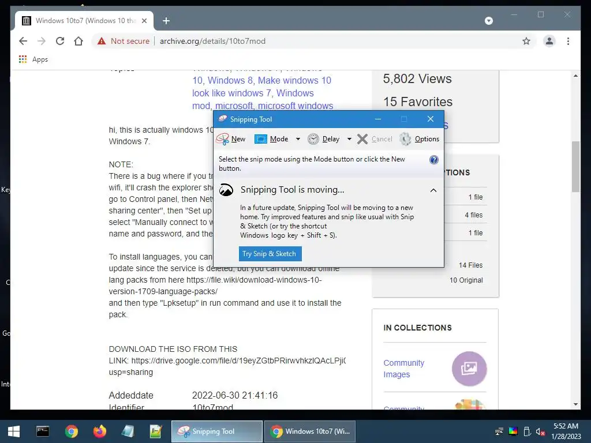Open the Mode dropdown arrow
The height and width of the screenshot is (443, 591).
tap(298, 139)
